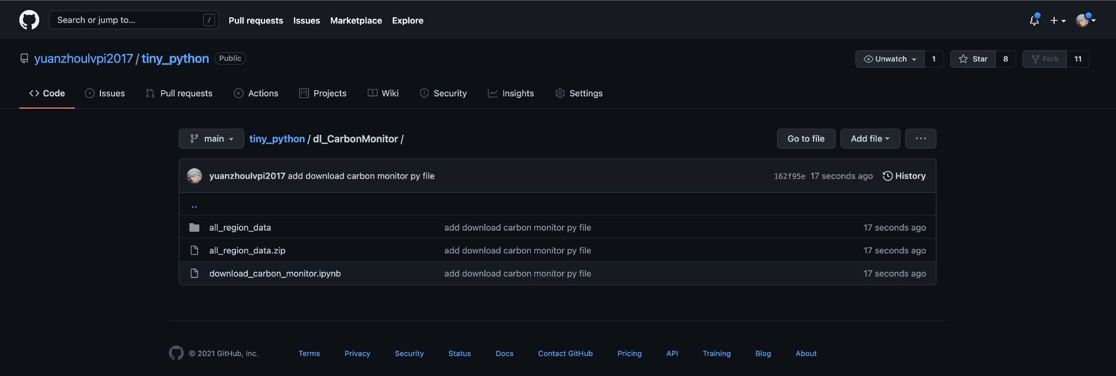Open commit message in all_region_data row
Image resolution: width=1116 pixels, height=376 pixels.
click(x=517, y=227)
